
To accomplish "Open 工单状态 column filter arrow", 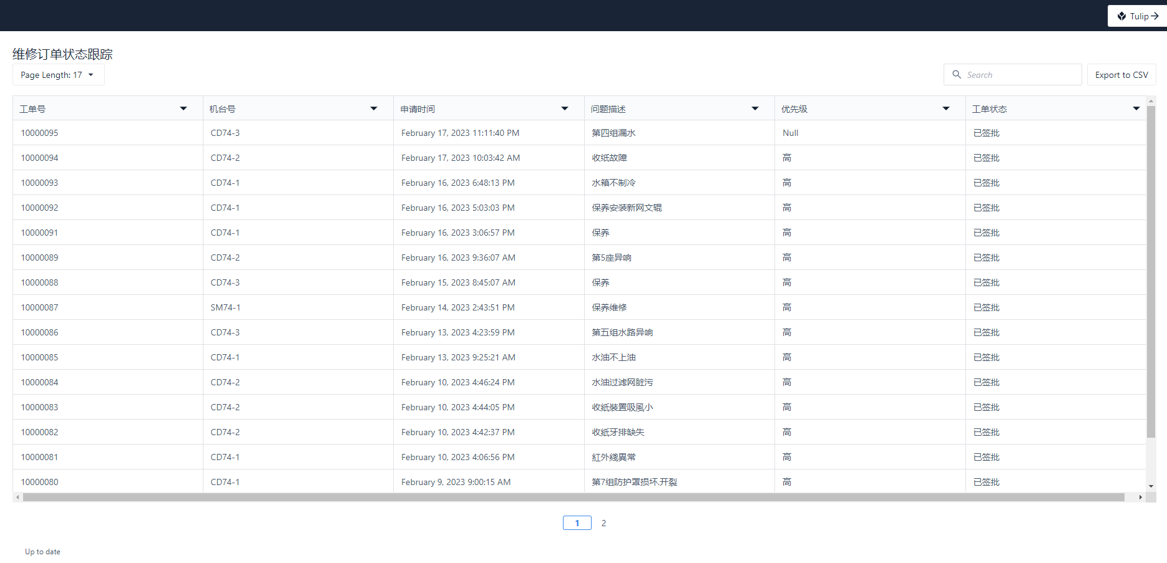I will point(1136,108).
